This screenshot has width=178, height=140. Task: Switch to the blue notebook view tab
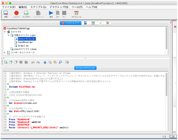[85, 23]
